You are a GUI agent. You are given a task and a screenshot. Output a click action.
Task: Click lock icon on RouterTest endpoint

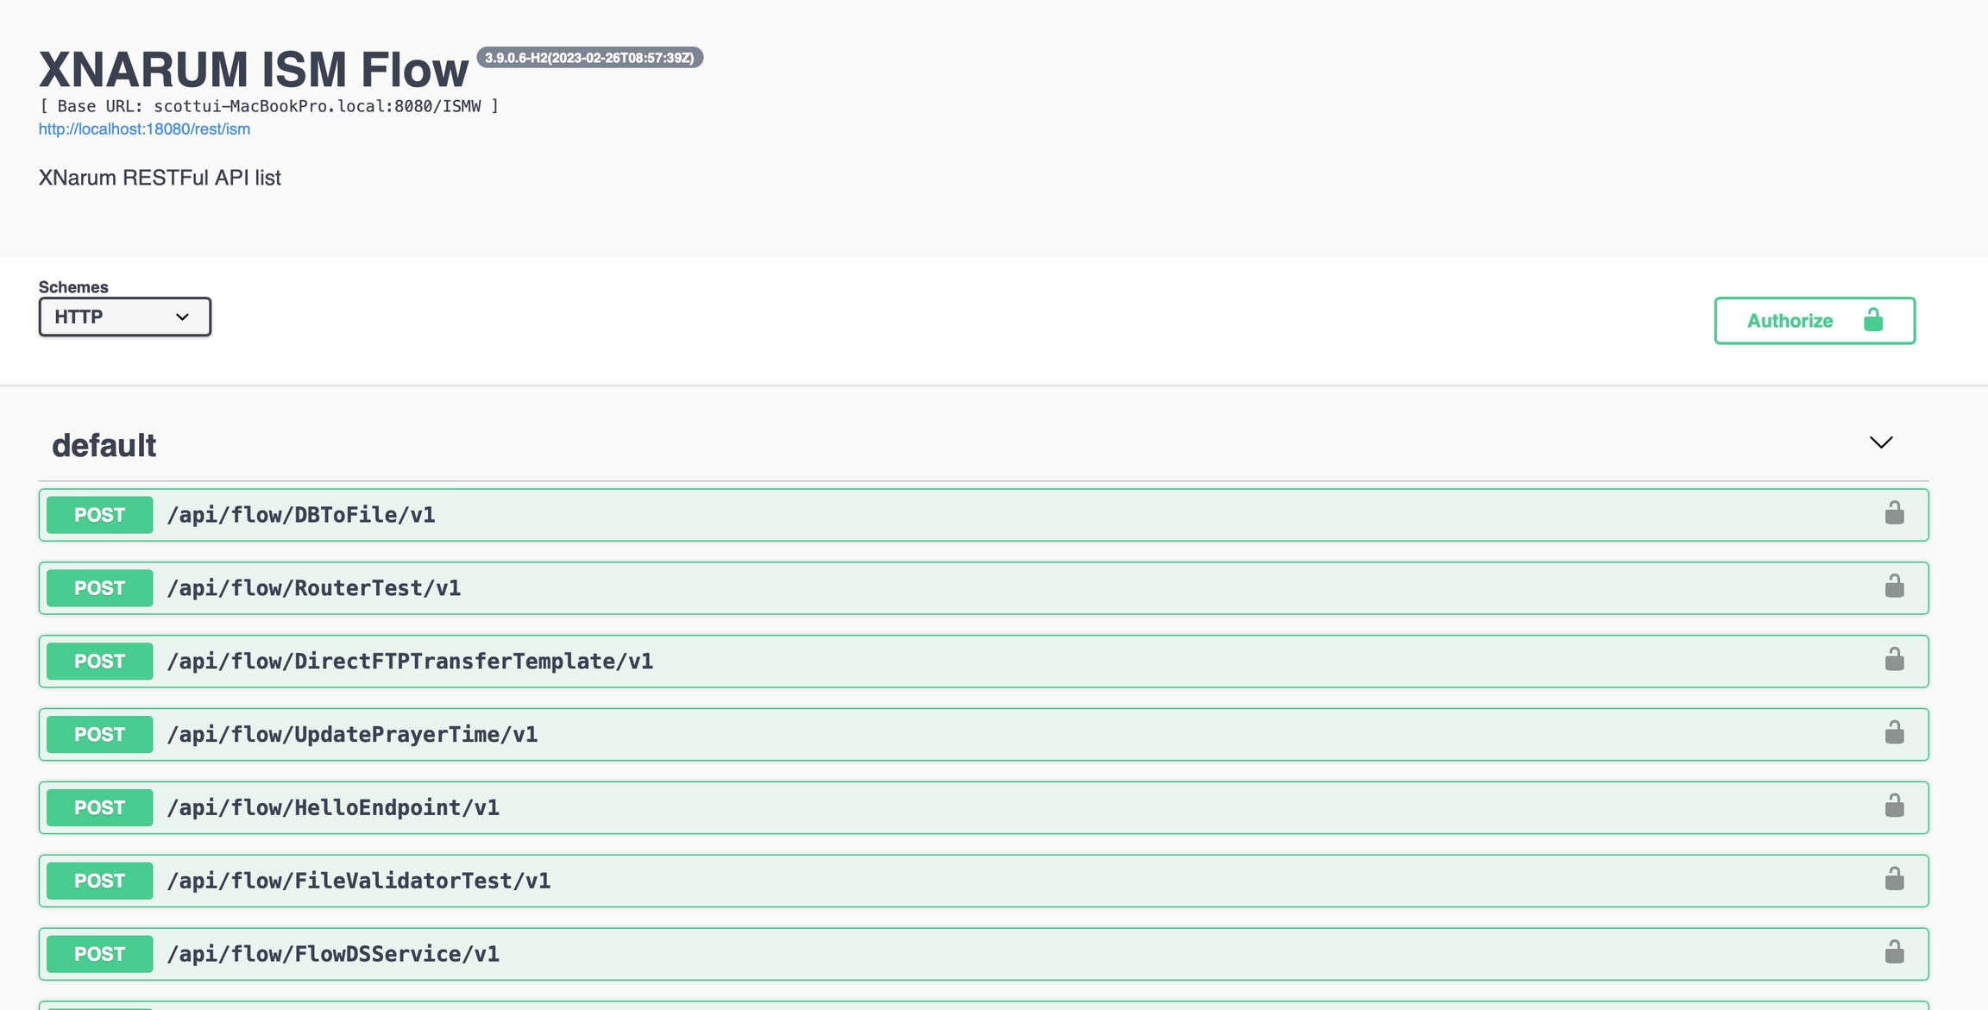pos(1894,587)
